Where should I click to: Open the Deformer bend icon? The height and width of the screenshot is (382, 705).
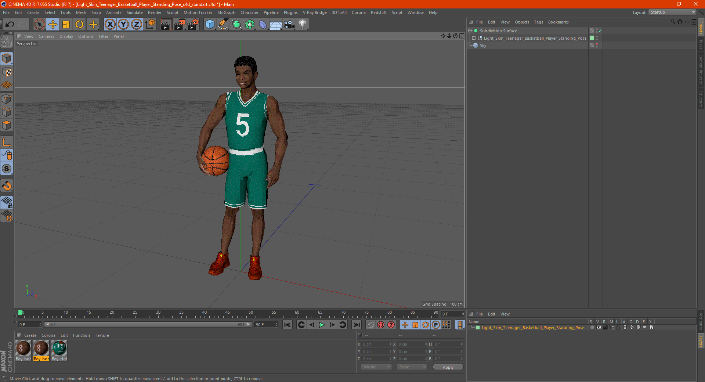263,25
